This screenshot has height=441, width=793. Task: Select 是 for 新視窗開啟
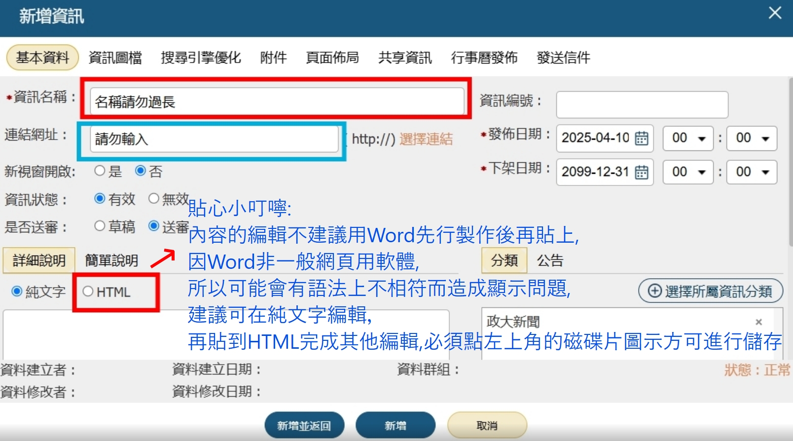pos(100,171)
